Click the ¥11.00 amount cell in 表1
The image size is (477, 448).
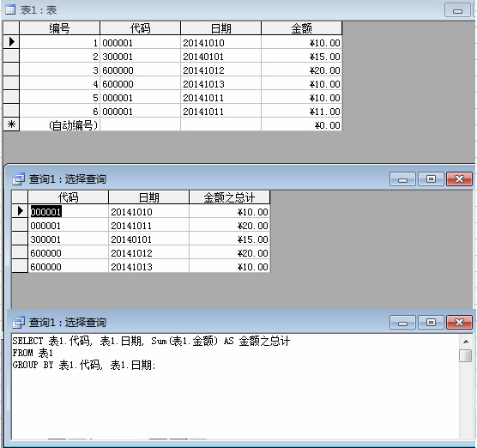point(301,111)
